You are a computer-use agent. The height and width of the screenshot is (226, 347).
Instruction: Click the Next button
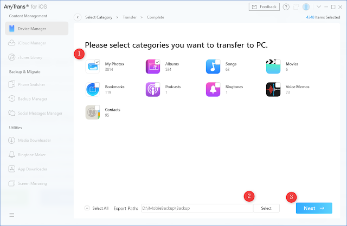pos(314,208)
